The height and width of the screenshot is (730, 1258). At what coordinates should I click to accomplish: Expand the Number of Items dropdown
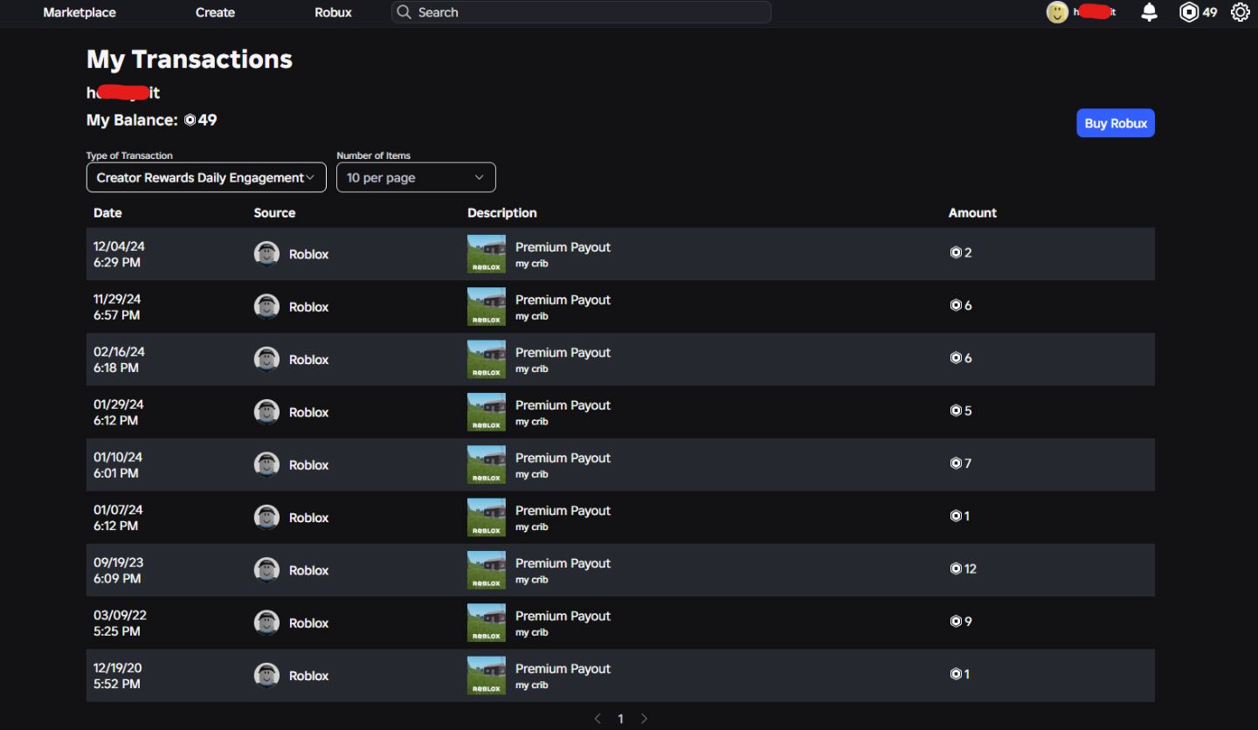[416, 177]
